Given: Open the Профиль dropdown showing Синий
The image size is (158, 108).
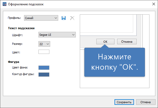Looking at the screenshot, I should click(x=41, y=18).
